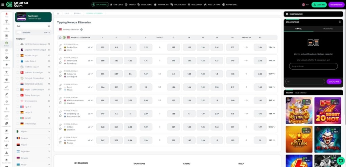This screenshot has width=346, height=167.
Task: Open Kopier Spill in top navigation
Action: pos(230,5)
